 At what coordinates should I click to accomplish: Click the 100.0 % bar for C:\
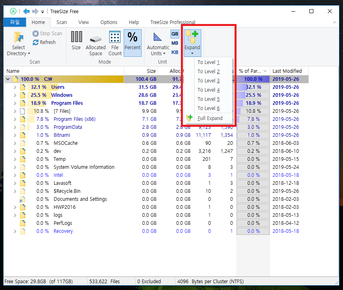[x=253, y=79]
